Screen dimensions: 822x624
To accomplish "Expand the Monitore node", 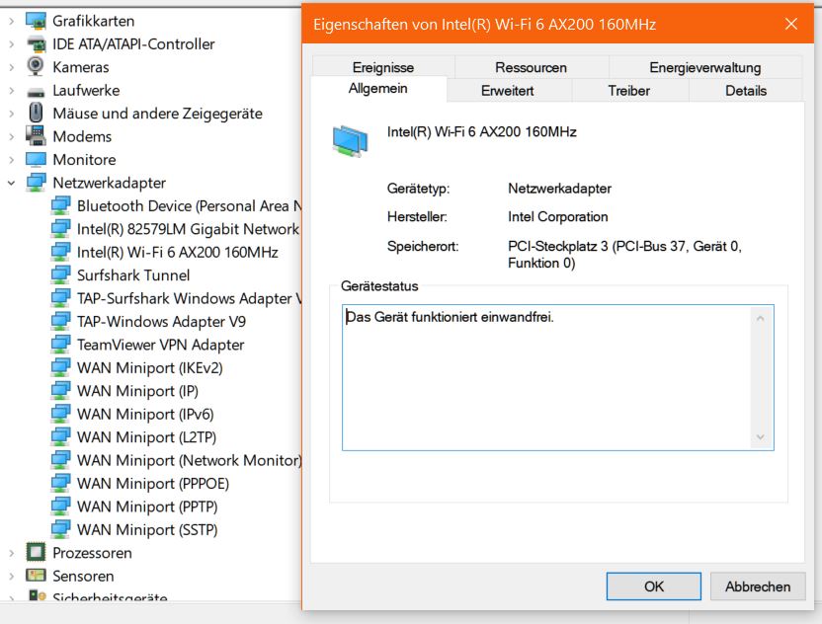I will [x=12, y=159].
